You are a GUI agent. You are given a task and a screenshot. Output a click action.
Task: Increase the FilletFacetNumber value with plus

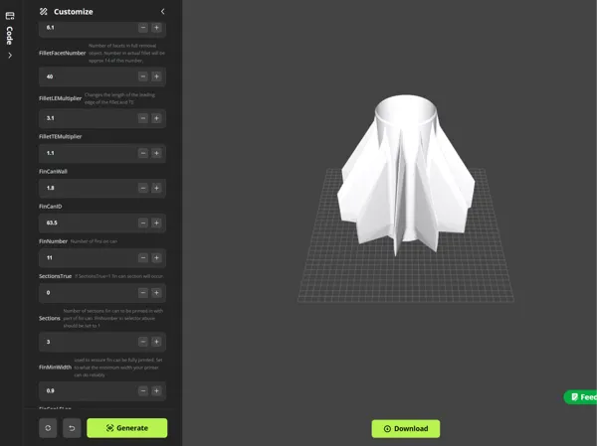coord(156,76)
